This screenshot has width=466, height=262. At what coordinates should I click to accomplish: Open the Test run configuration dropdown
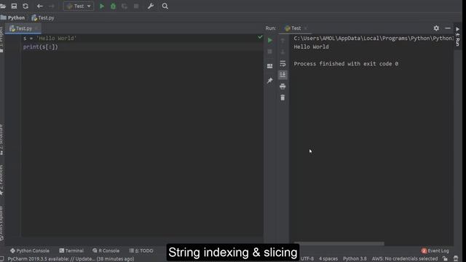79,6
